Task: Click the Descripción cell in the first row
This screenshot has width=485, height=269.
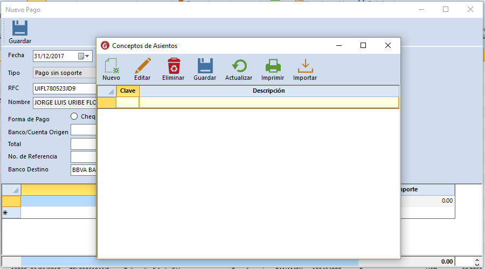Action: (268, 102)
